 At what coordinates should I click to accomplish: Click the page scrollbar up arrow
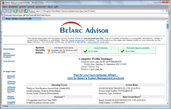167,22
